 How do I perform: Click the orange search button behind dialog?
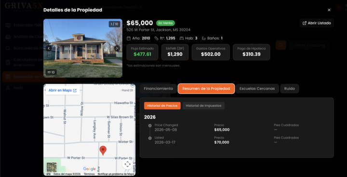(x=281, y=45)
